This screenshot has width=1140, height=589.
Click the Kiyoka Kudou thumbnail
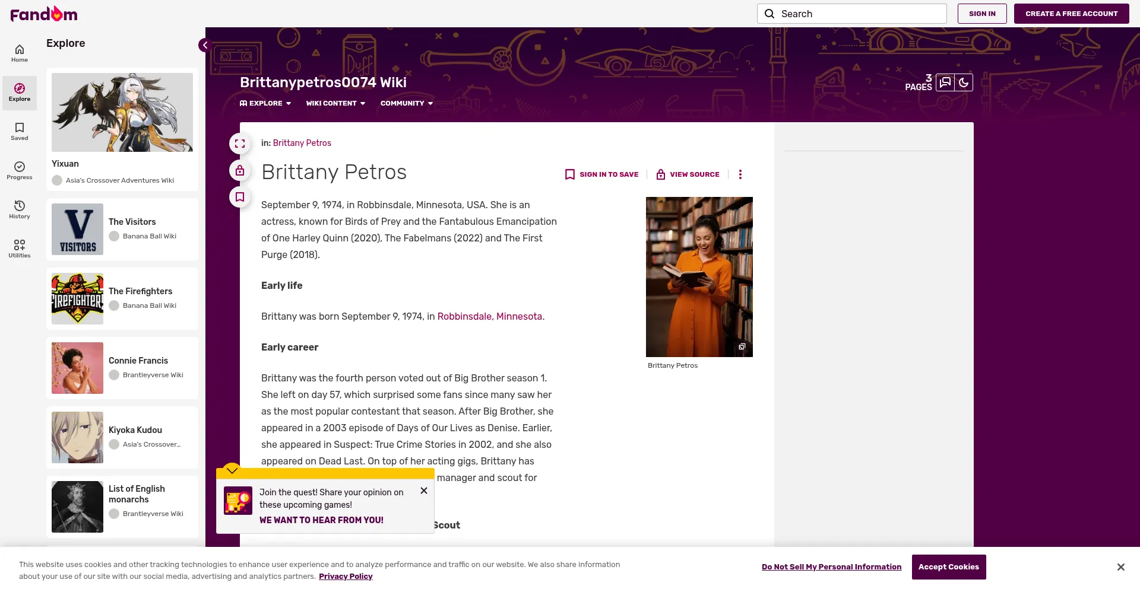click(77, 437)
